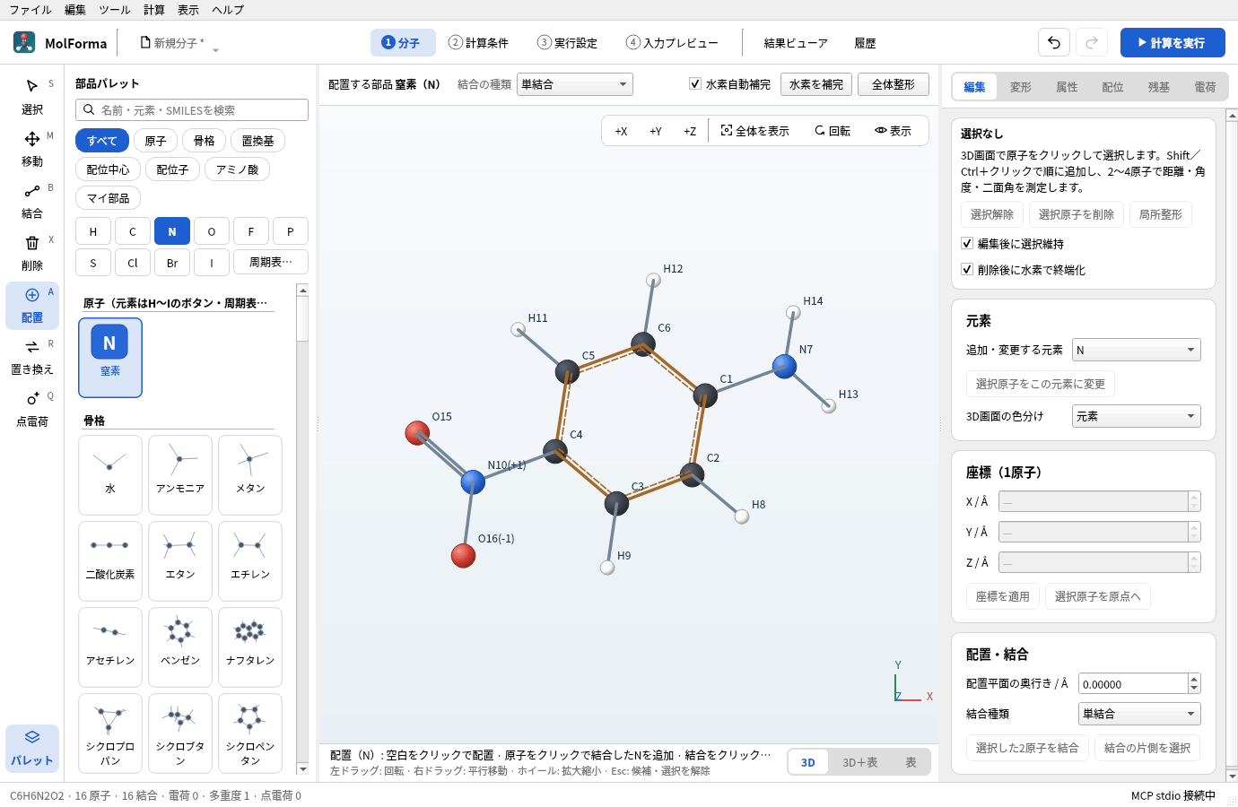Expand the 結合種類 dropdown
Image resolution: width=1238 pixels, height=807 pixels.
pos(1139,714)
